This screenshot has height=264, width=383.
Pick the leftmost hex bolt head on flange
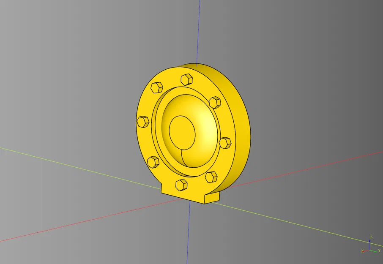pyautogui.click(x=143, y=122)
